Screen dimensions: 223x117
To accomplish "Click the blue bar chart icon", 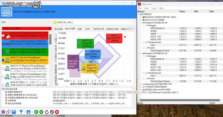I will (x=28, y=112).
